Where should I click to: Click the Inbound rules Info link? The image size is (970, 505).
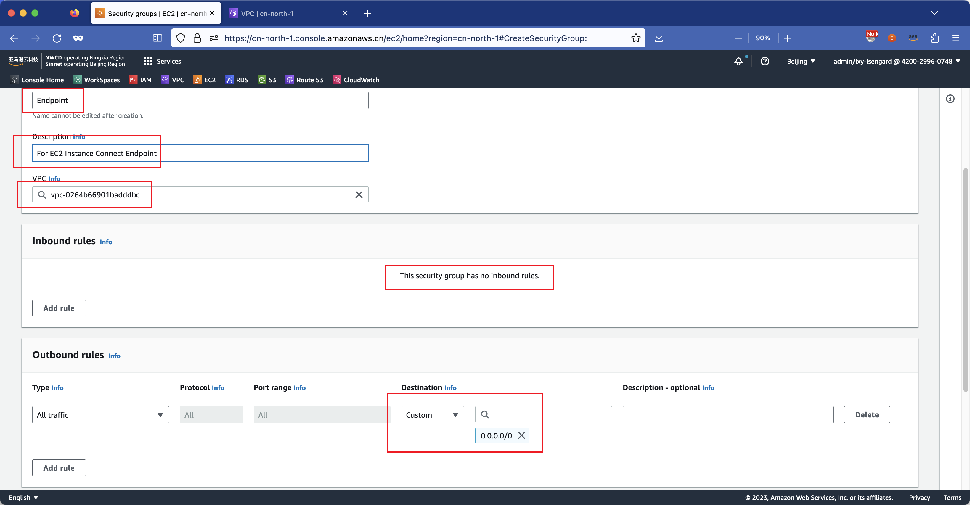(106, 241)
